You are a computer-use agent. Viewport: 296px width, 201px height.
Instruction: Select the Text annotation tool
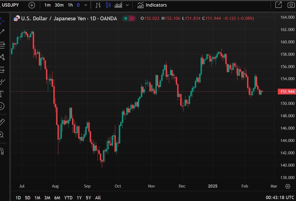(x=2, y=94)
